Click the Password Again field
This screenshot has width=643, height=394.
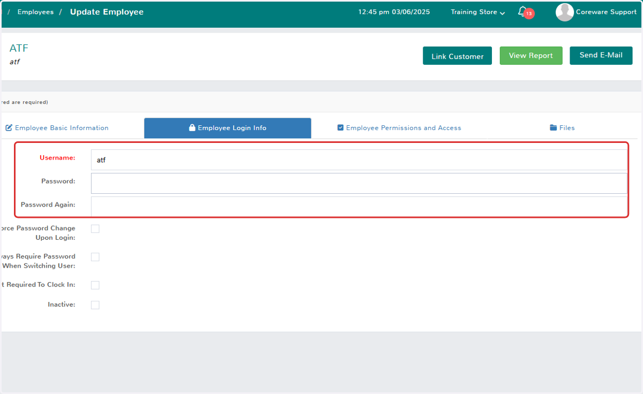(359, 206)
